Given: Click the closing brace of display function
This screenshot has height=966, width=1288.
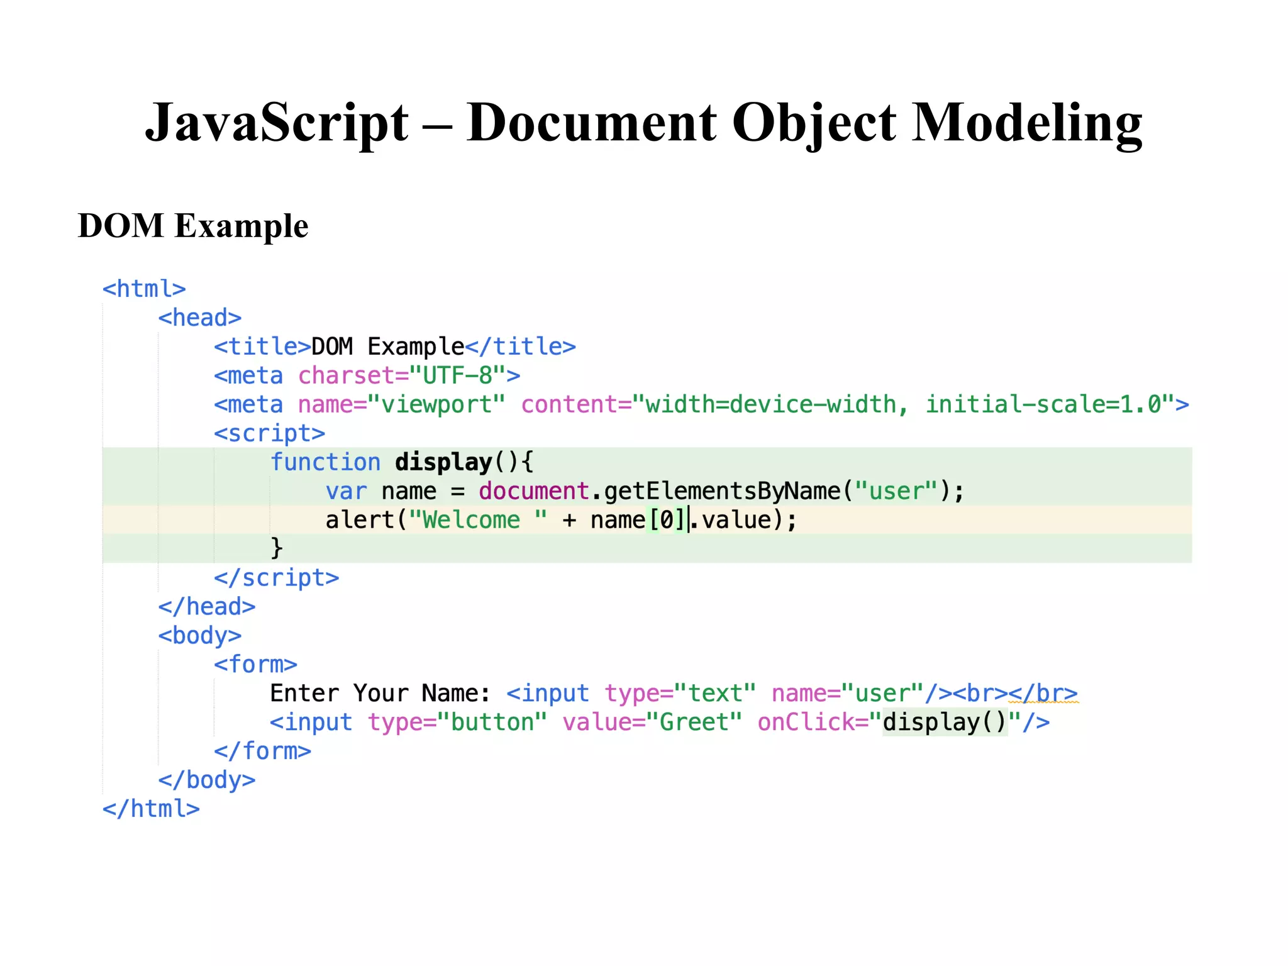Looking at the screenshot, I should pos(277,548).
